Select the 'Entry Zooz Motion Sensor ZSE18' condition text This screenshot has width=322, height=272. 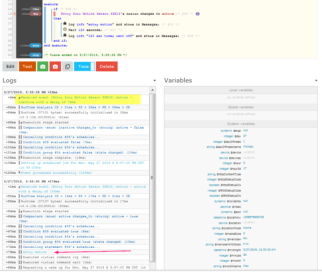tap(91, 14)
